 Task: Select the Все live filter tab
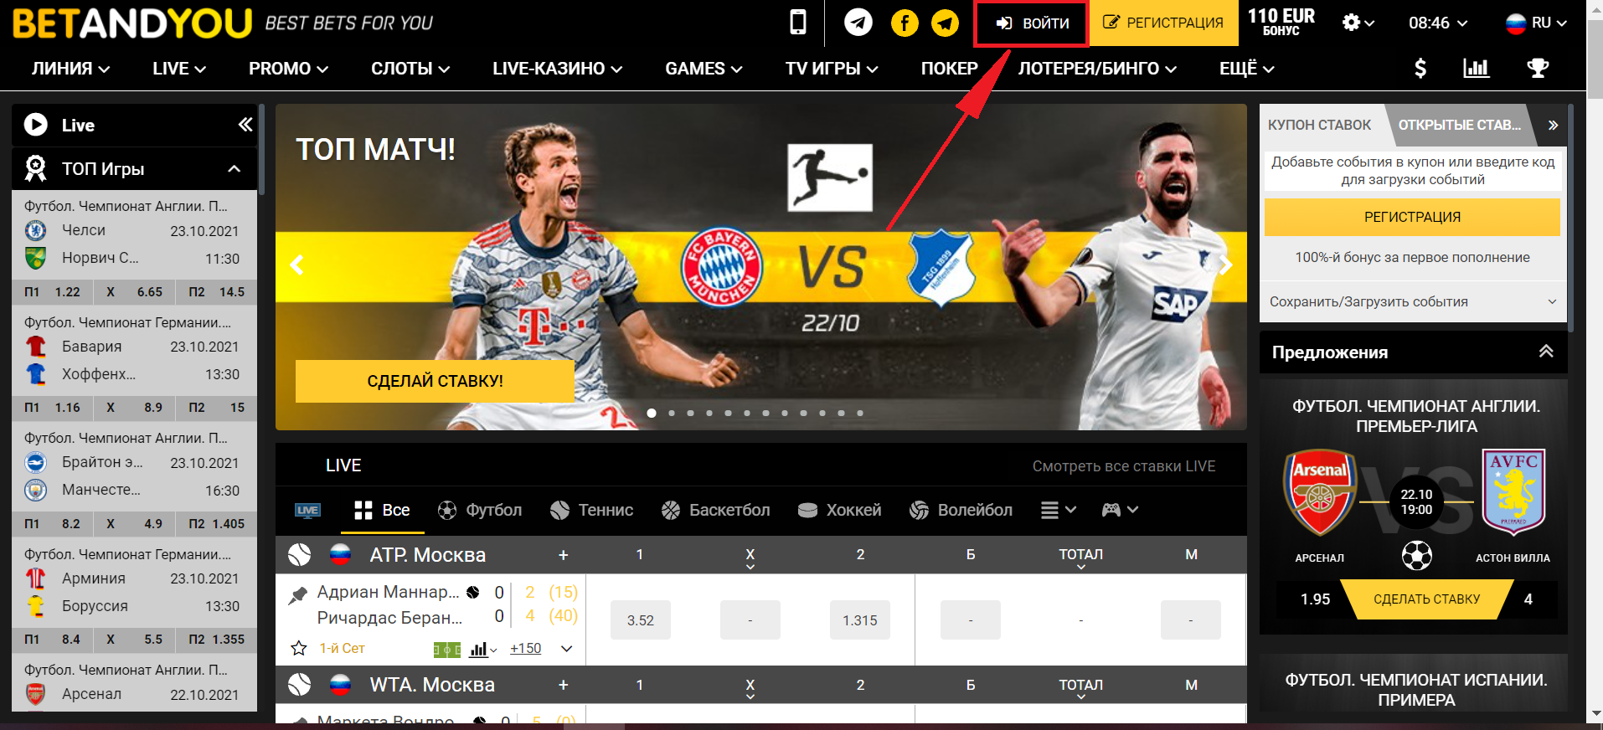383,510
